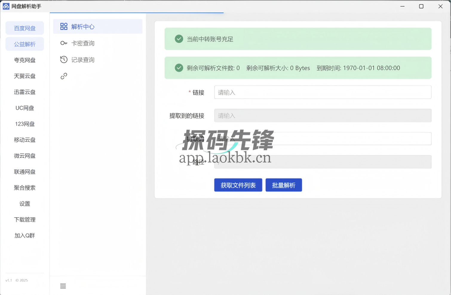Click the 获取文件列表 button
Image resolution: width=451 pixels, height=295 pixels.
click(238, 185)
